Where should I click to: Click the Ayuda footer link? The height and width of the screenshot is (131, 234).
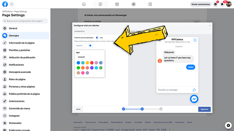pos(189,122)
